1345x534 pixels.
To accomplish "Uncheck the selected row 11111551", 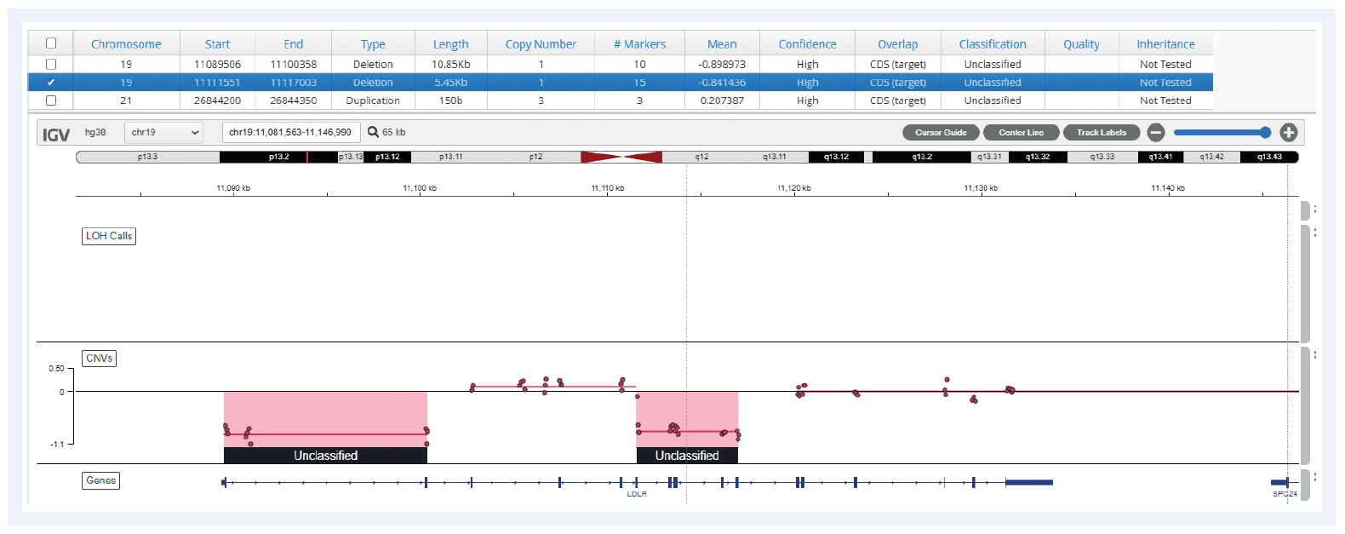I will [x=51, y=83].
